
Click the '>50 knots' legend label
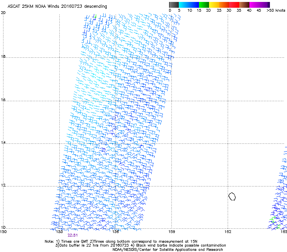tap(276, 10)
